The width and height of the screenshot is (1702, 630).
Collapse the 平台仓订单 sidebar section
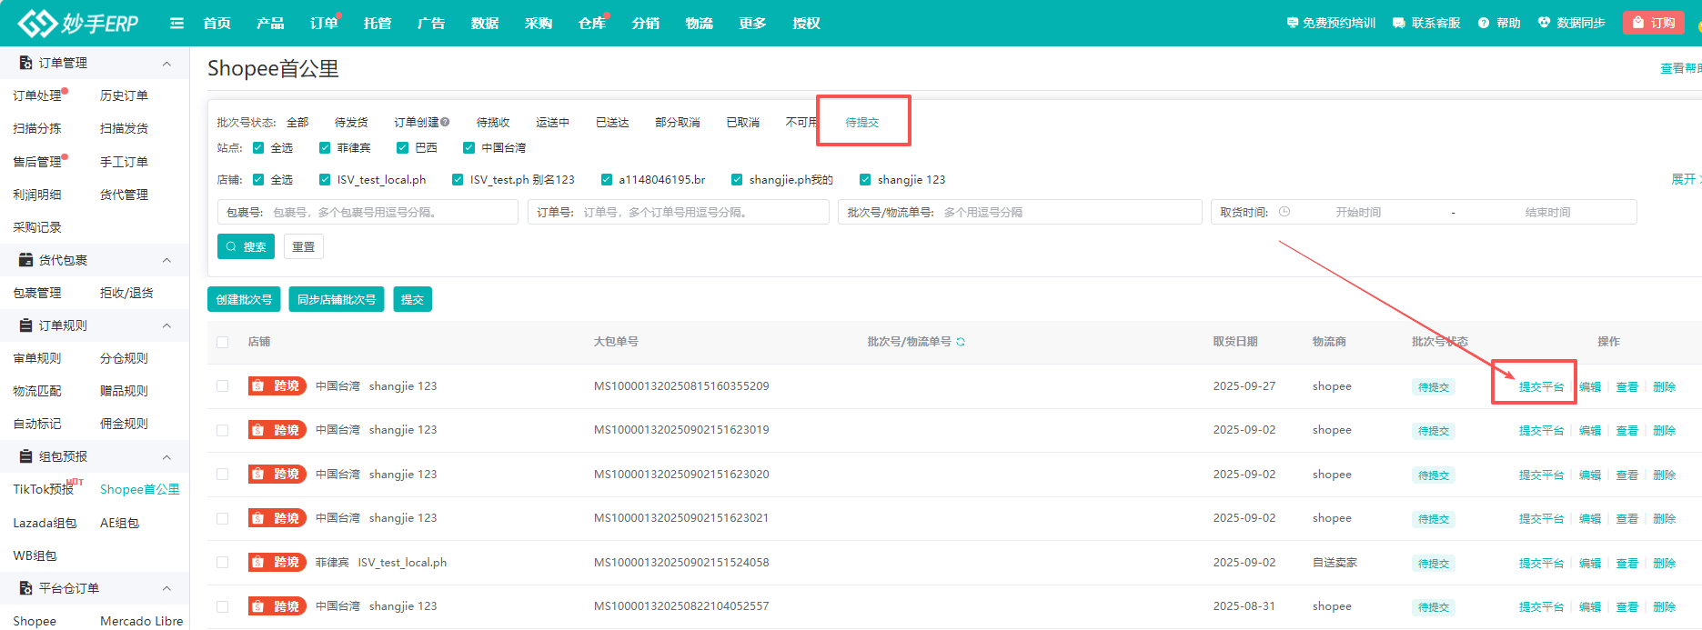pos(166,588)
